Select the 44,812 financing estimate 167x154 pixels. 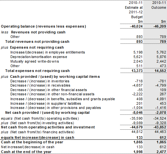(137, 132)
